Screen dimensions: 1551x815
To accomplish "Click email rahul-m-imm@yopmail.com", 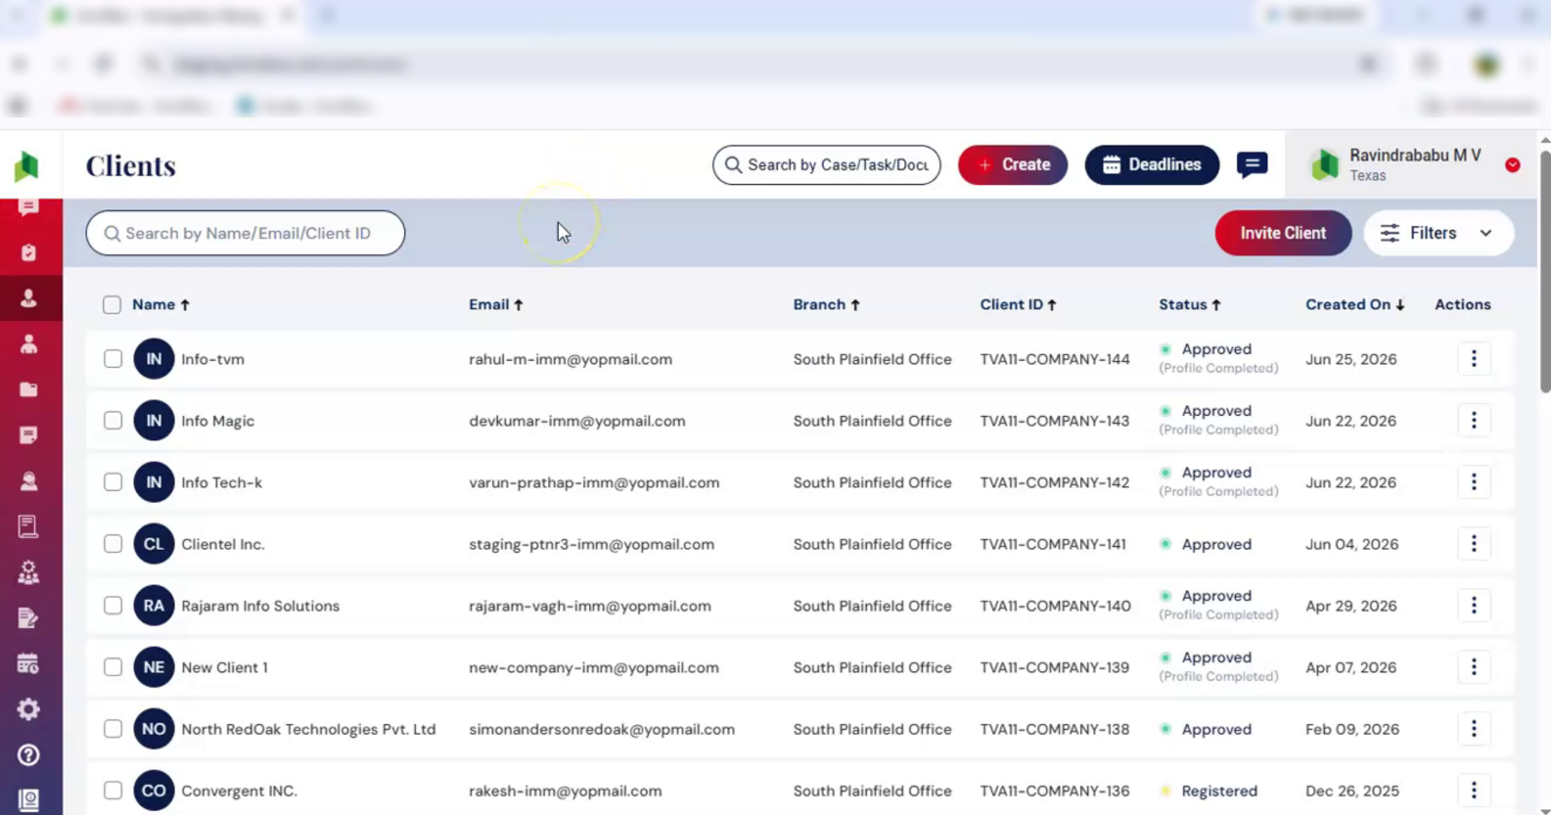I will click(x=571, y=359).
